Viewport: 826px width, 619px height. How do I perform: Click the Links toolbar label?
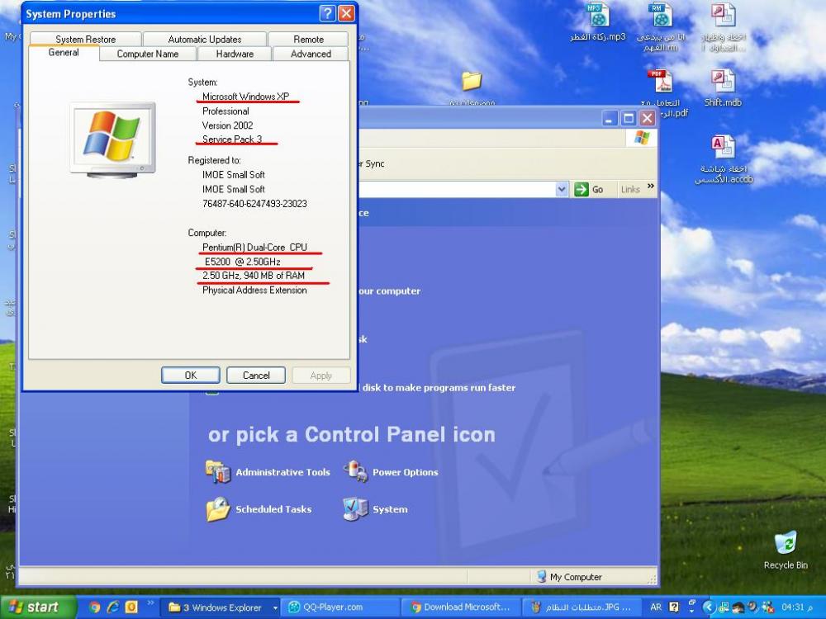coord(630,190)
